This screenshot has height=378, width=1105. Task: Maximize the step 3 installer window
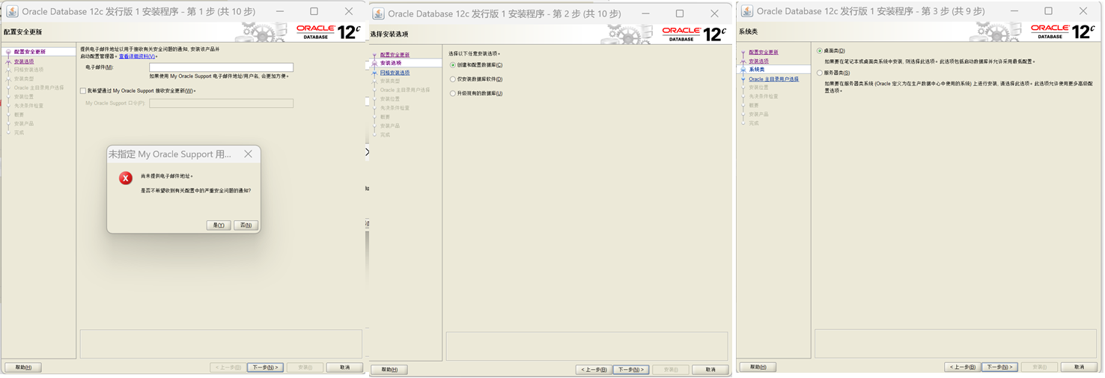click(x=1048, y=11)
